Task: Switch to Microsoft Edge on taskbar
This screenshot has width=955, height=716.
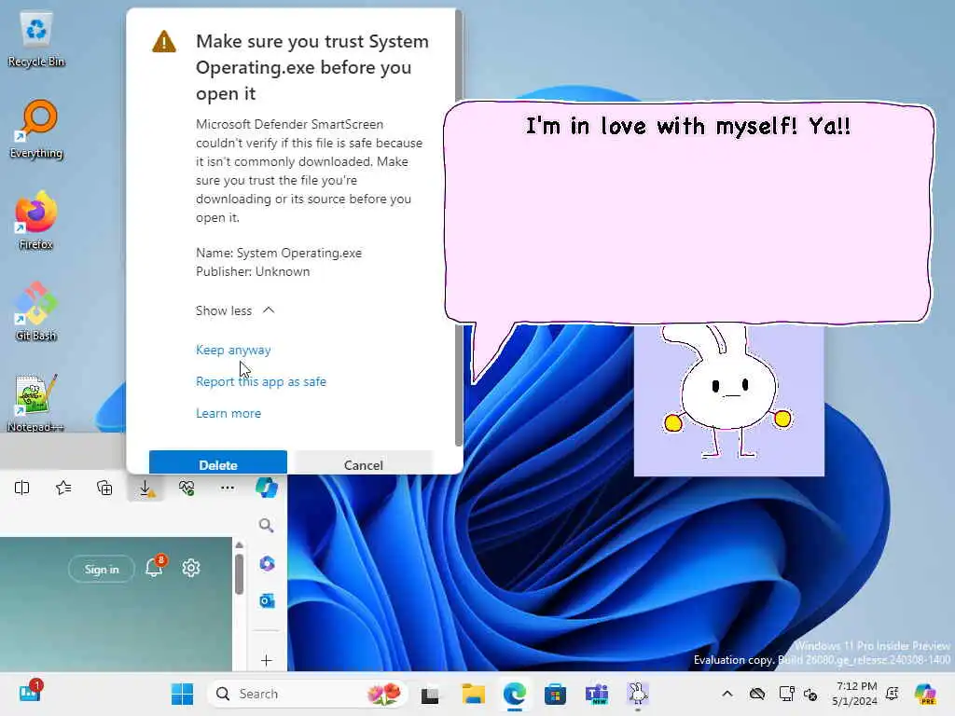Action: point(515,694)
